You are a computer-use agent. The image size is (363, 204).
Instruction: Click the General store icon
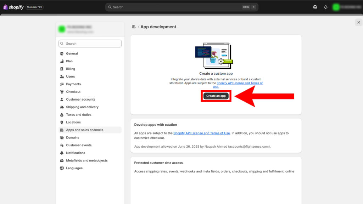point(62,54)
